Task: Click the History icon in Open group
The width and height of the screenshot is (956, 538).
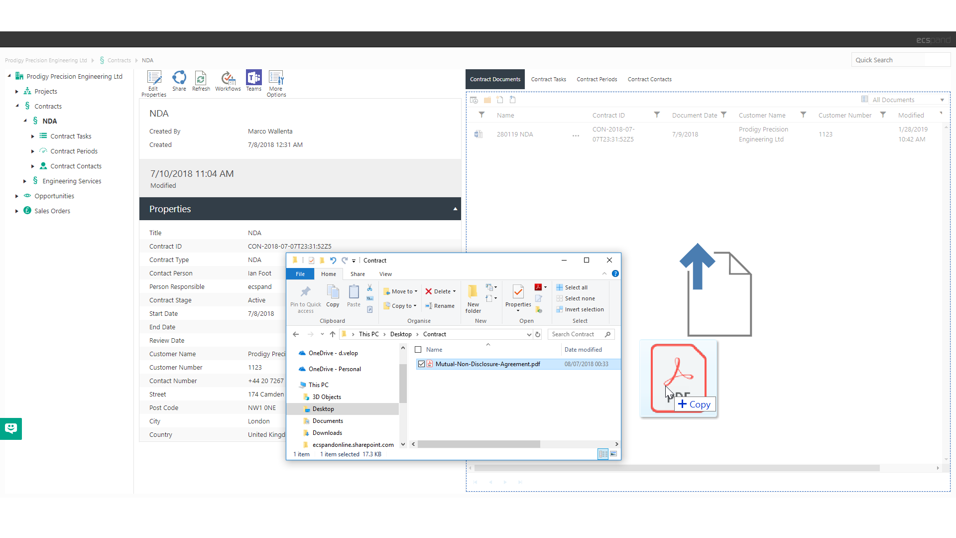Action: 539,309
